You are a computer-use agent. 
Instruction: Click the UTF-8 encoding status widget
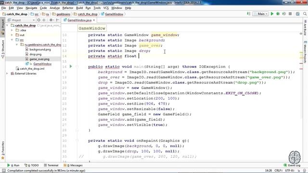[290, 171]
